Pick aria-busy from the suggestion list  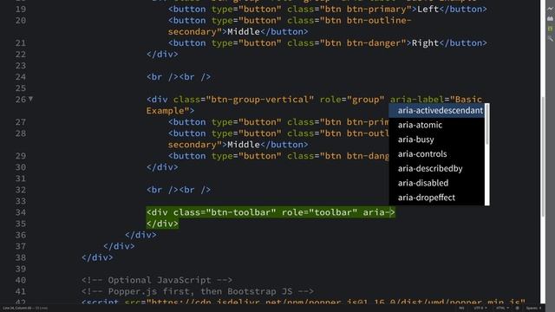pyautogui.click(x=437, y=140)
